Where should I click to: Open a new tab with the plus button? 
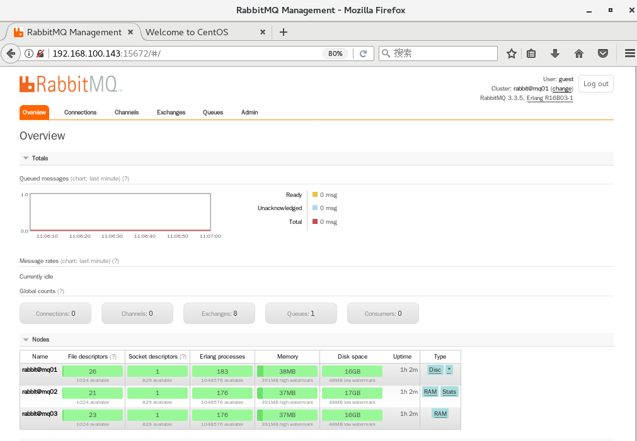(x=283, y=32)
